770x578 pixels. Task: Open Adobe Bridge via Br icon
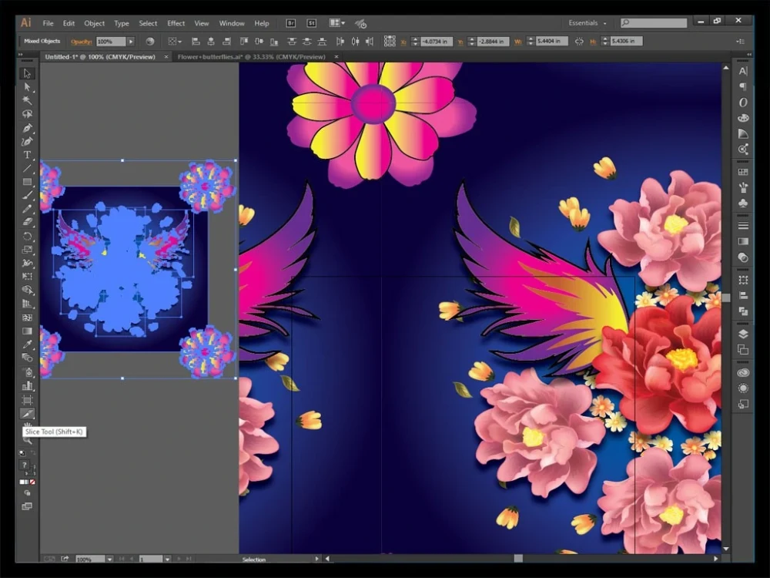click(x=291, y=23)
